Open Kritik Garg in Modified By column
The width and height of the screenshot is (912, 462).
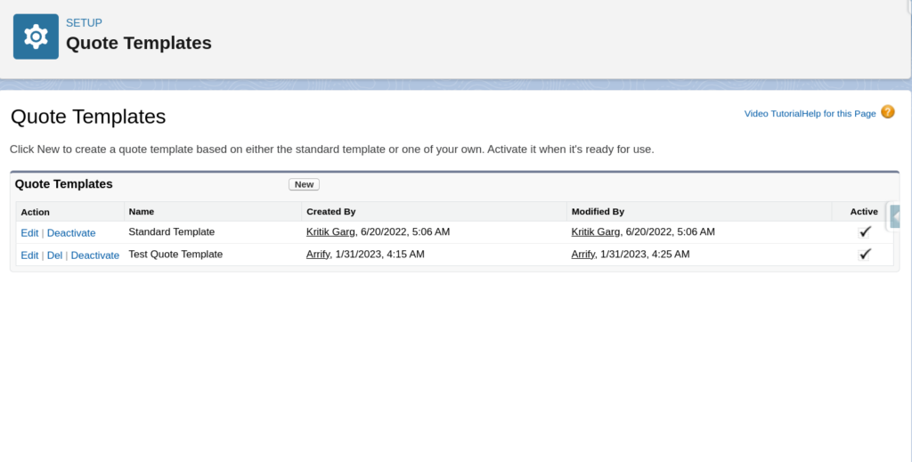point(596,231)
